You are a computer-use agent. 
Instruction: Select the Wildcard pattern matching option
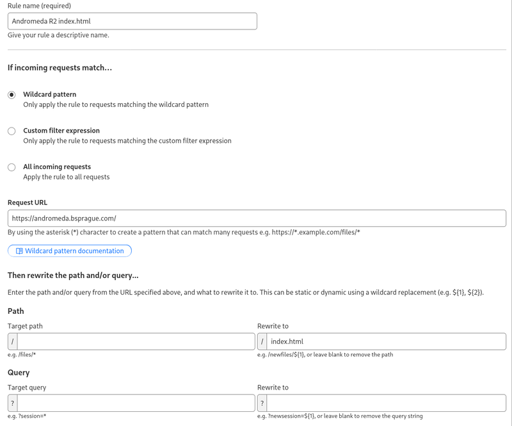tap(11, 94)
